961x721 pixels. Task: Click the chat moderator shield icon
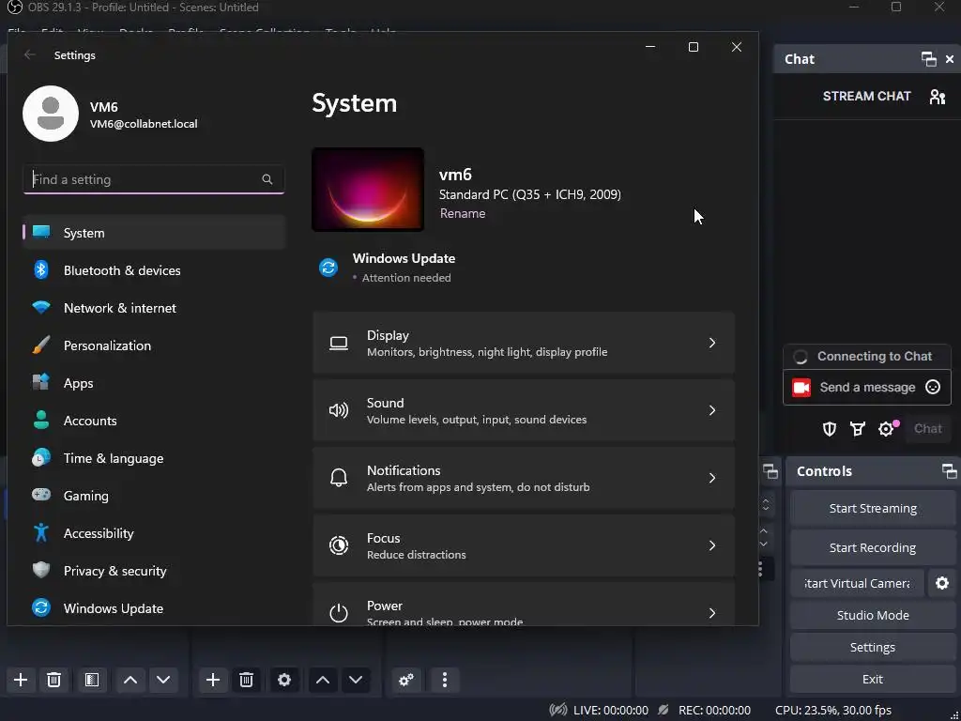point(830,428)
